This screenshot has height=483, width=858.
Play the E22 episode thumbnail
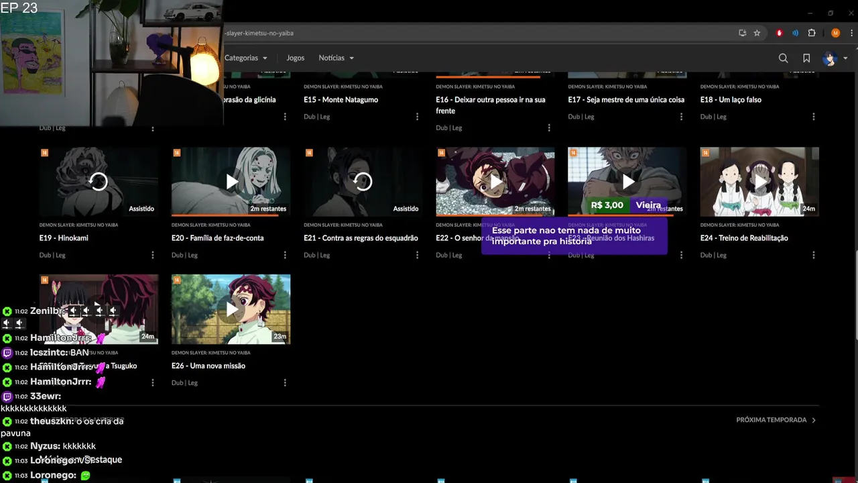click(x=495, y=182)
